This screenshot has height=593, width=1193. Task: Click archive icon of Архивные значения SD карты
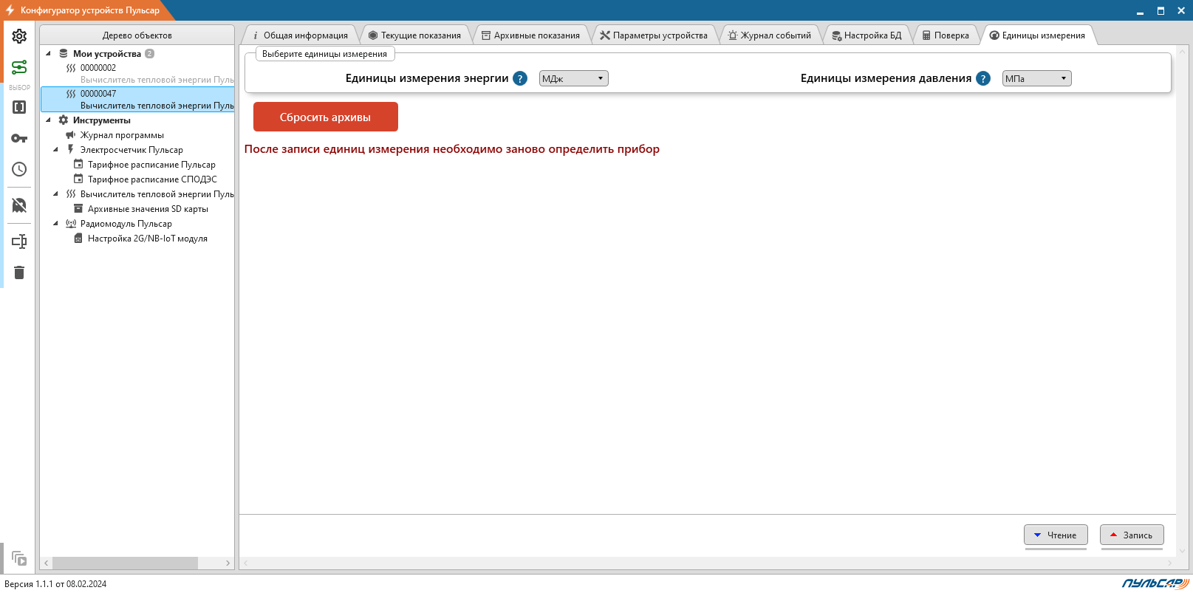click(78, 208)
